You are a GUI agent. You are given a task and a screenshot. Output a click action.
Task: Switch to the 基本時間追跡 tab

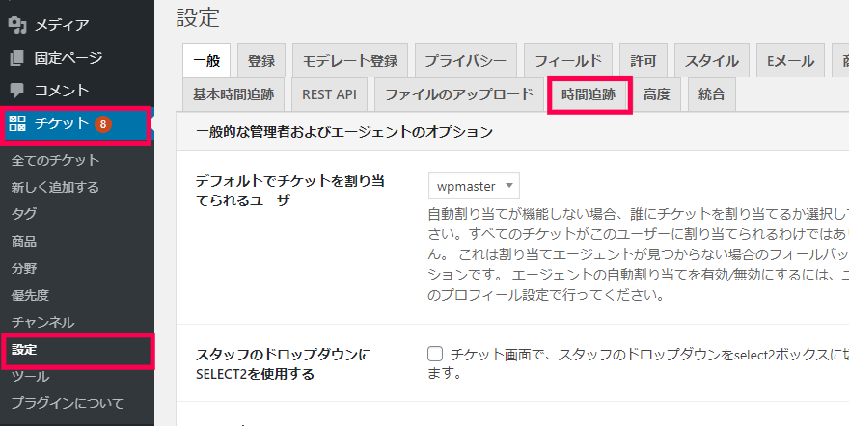233,94
